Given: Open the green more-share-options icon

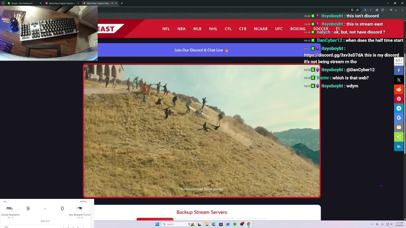Looking at the screenshot, I should coord(399,137).
